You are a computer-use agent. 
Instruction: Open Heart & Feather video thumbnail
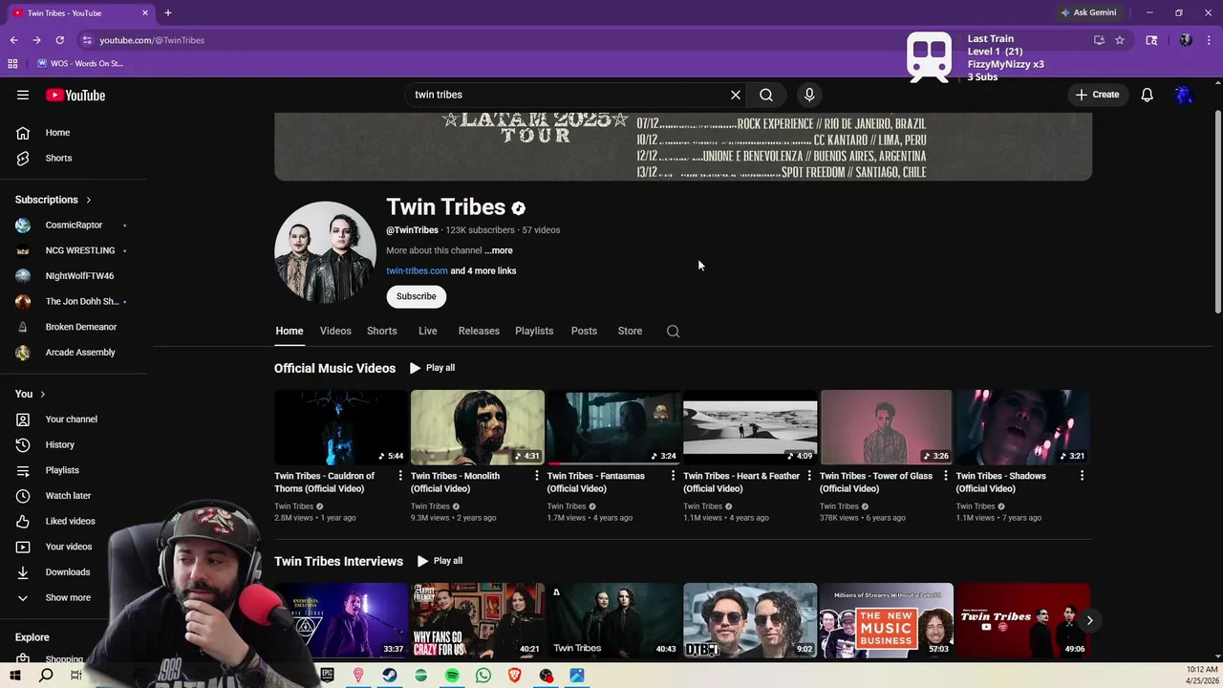click(x=750, y=427)
